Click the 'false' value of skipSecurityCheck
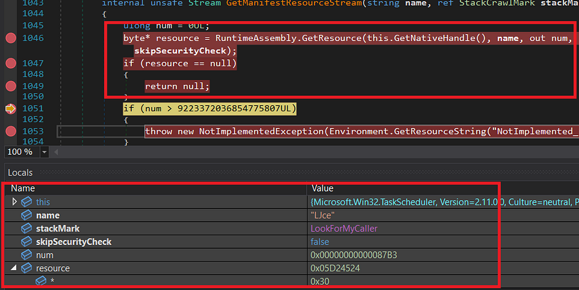This screenshot has width=579, height=290. coord(320,242)
